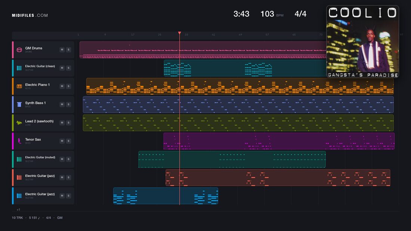Select the GM Drums pink MIDI clip
Screen dimensions: 411x231
[203, 50]
